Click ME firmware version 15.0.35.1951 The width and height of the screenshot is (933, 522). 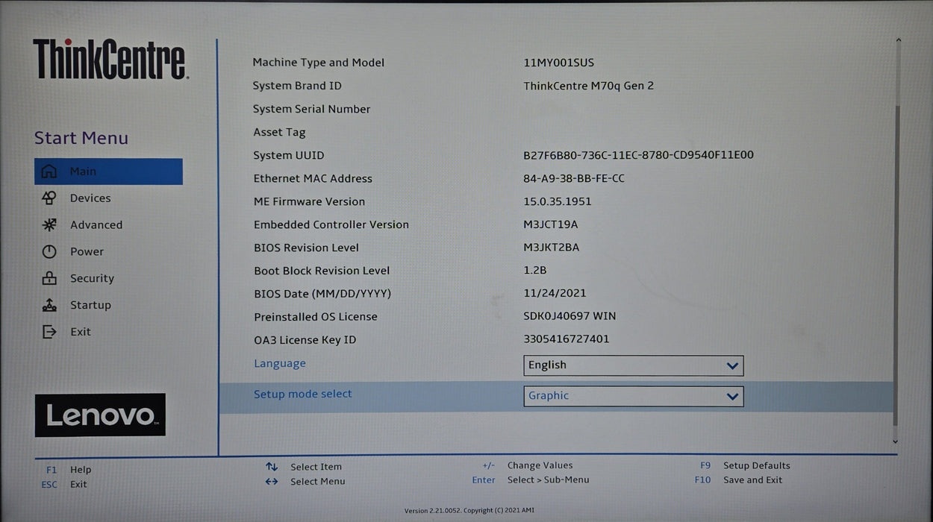[x=558, y=201]
